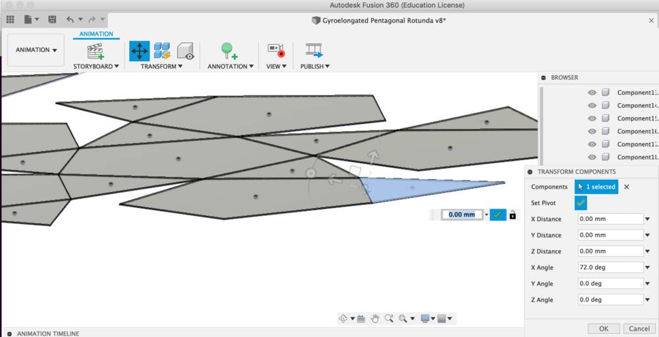Image resolution: width=659 pixels, height=337 pixels.
Task: Undo the last action
Action: [x=71, y=19]
